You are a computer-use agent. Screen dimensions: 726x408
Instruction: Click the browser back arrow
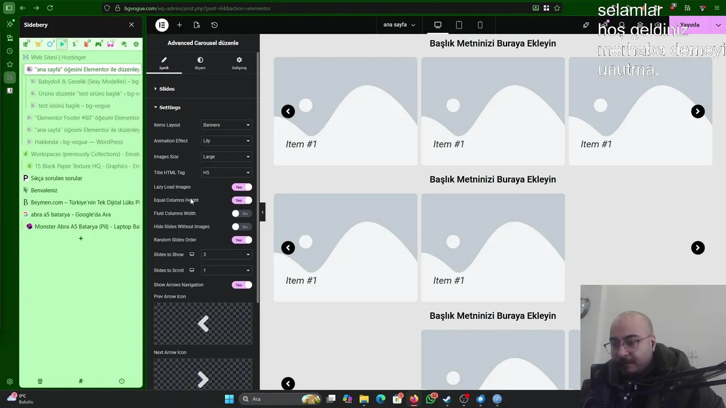(23, 8)
